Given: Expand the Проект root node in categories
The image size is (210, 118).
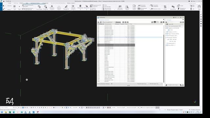Looking at the screenshot, I should [166, 24].
